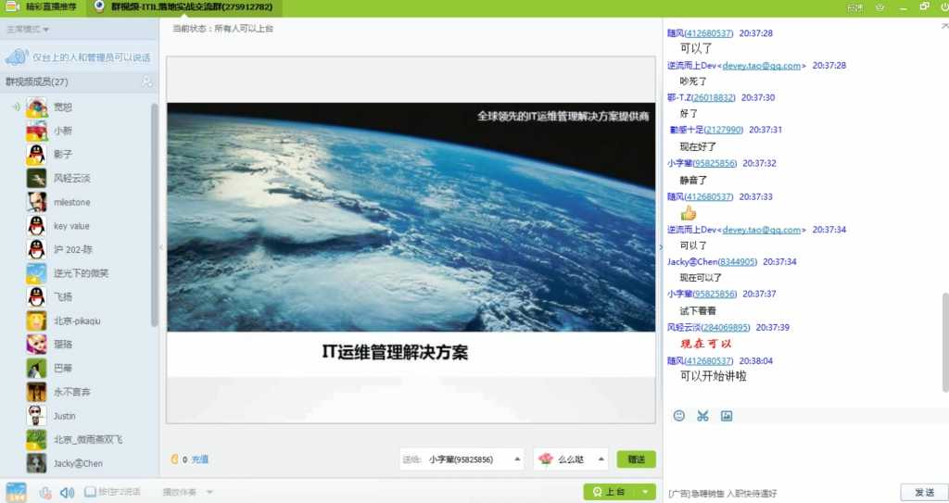Click the skin icon in title bar
Viewport: 949px width, 503px height.
click(880, 7)
